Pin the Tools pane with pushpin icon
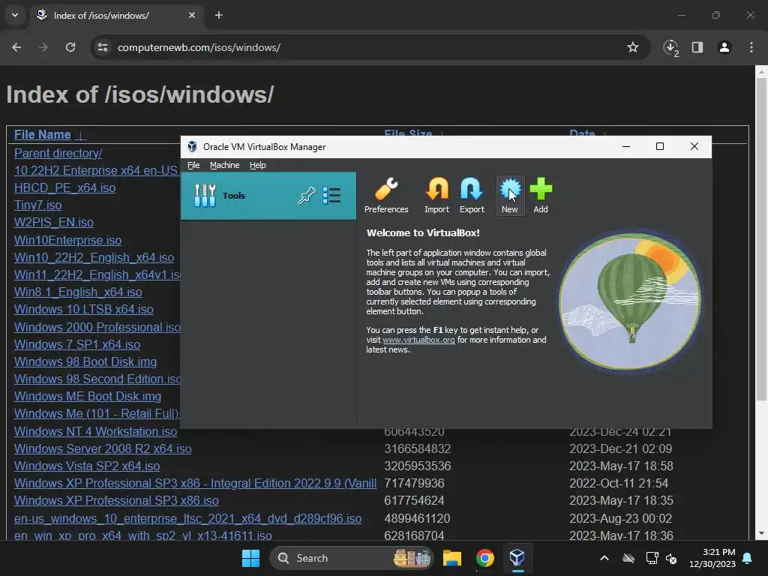This screenshot has width=768, height=576. pyautogui.click(x=307, y=196)
